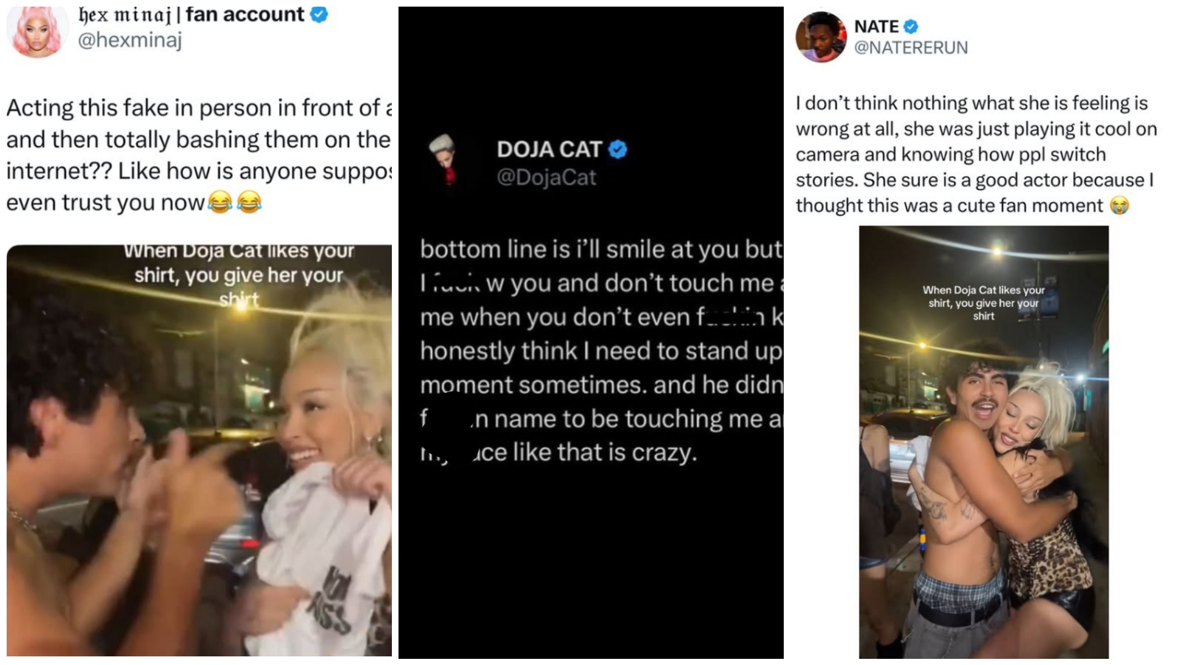Open the @DojaCat handle link
The width and height of the screenshot is (1183, 665).
click(x=547, y=177)
